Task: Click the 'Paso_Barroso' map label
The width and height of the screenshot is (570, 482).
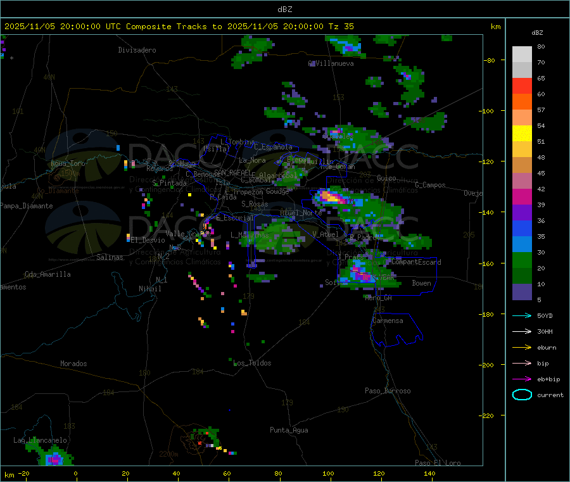Action: point(388,391)
